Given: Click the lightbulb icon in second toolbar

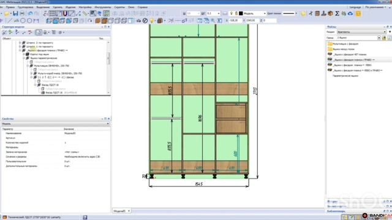Looking at the screenshot, I should [151, 21].
